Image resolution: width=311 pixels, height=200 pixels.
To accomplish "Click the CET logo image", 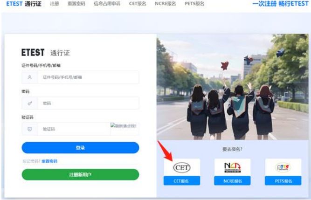I will 182,167.
